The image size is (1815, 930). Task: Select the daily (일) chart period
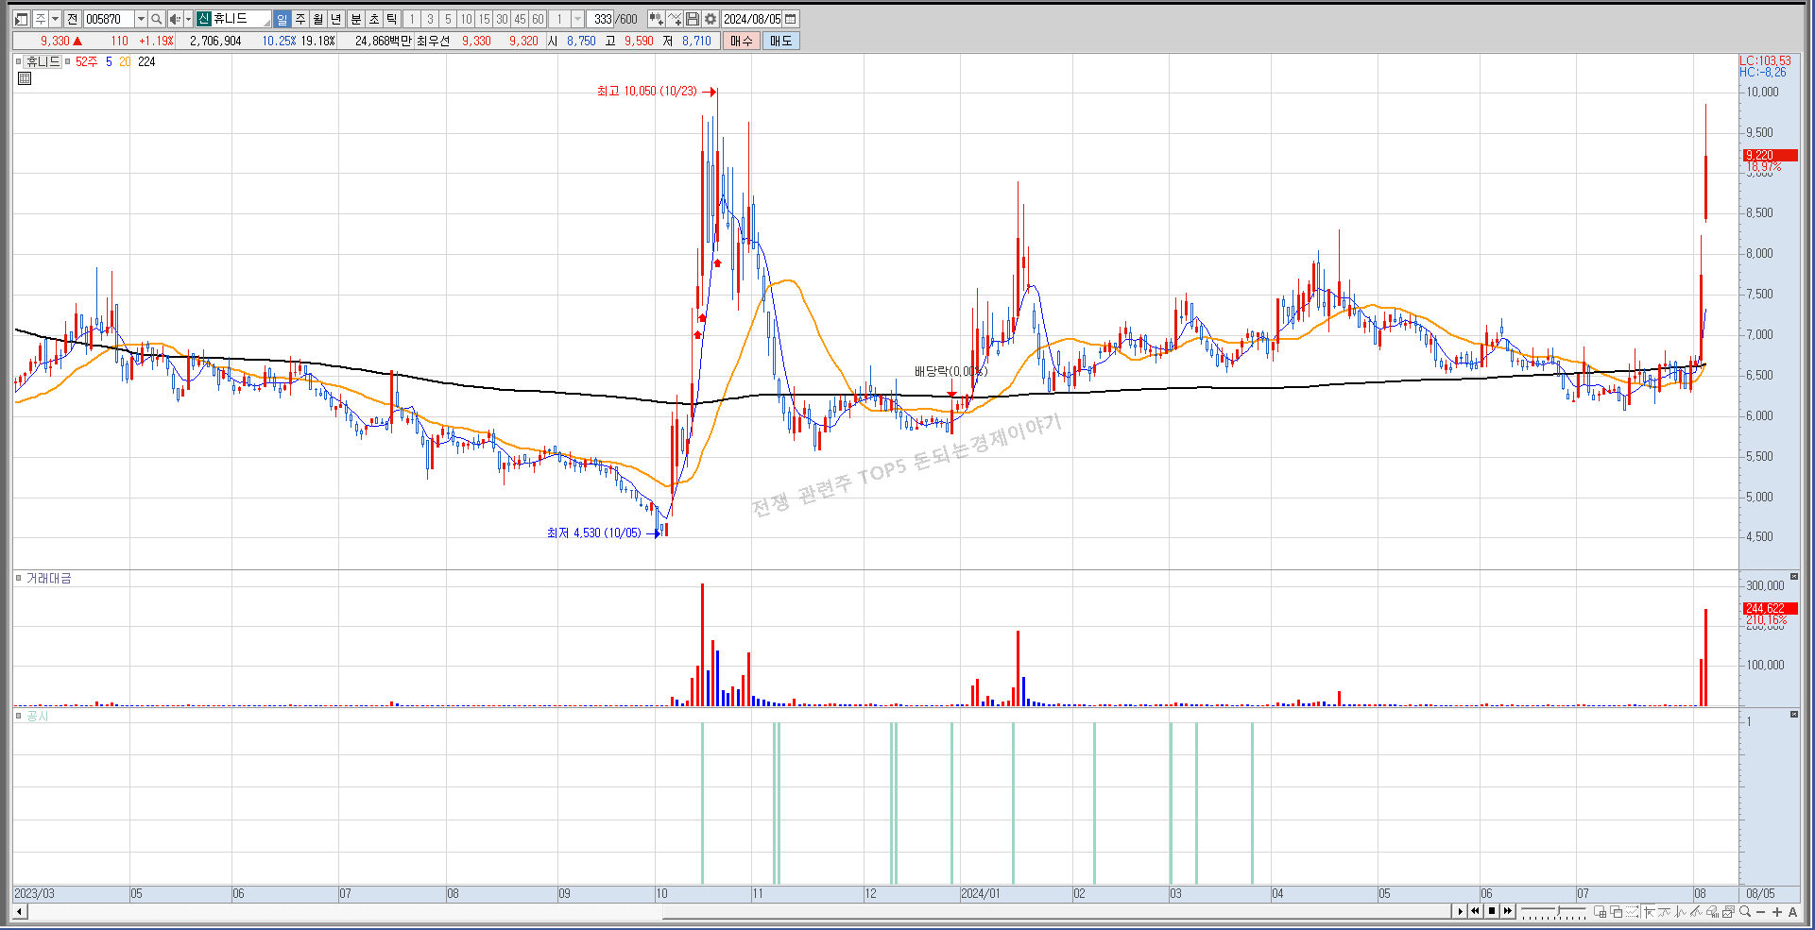coord(283,19)
